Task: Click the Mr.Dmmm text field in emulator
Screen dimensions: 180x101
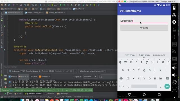Action: [144, 21]
